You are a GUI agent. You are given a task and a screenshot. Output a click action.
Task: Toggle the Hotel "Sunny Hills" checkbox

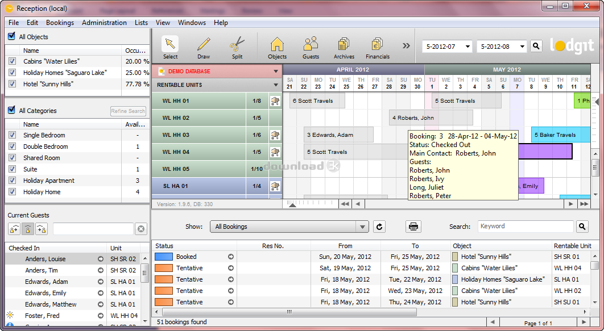12,84
